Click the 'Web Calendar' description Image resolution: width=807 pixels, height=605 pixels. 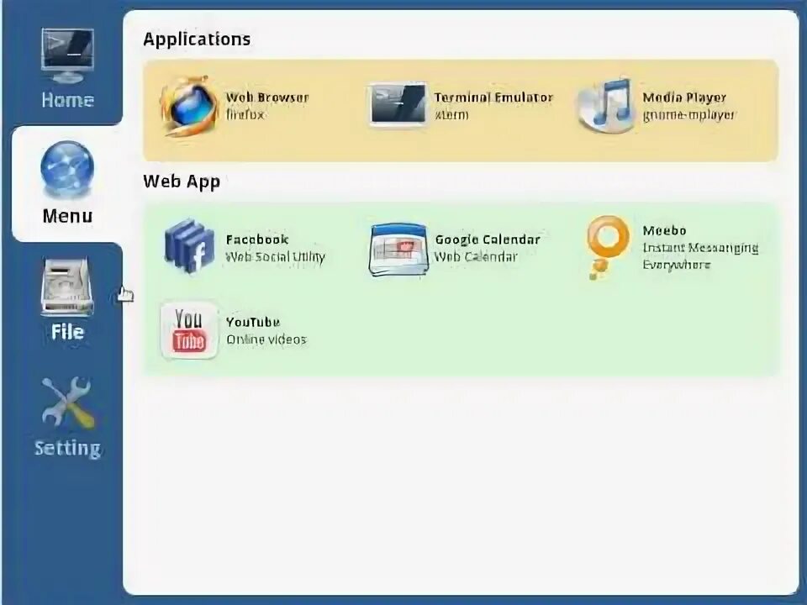click(x=476, y=256)
